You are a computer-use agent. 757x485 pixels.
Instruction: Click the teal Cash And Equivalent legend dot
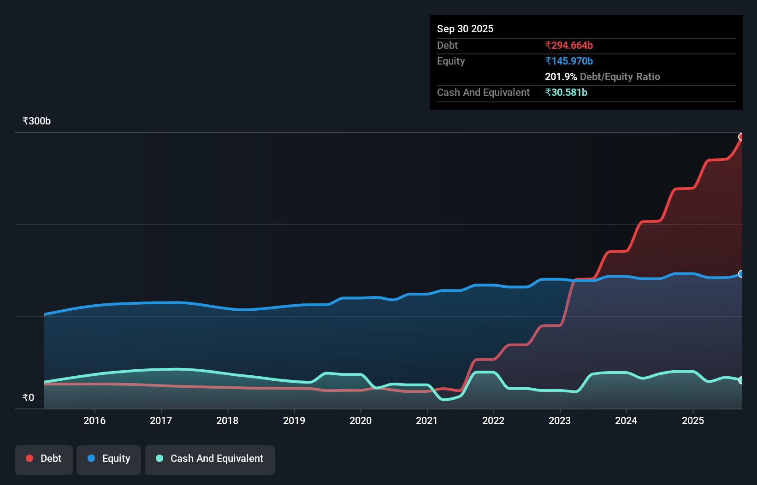159,459
